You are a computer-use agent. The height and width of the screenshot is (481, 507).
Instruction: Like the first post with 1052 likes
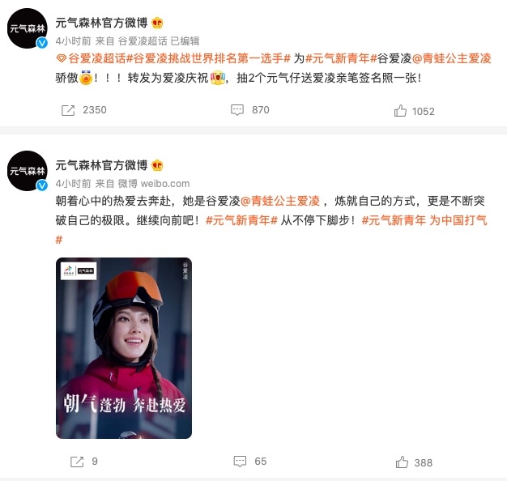pyautogui.click(x=400, y=111)
